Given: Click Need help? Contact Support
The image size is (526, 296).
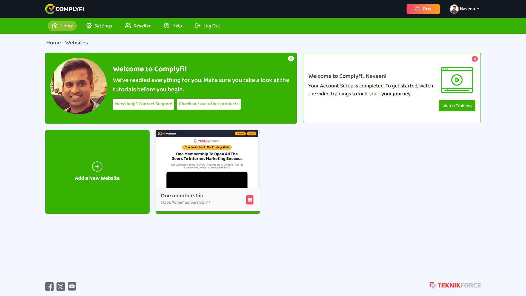Looking at the screenshot, I should (143, 104).
